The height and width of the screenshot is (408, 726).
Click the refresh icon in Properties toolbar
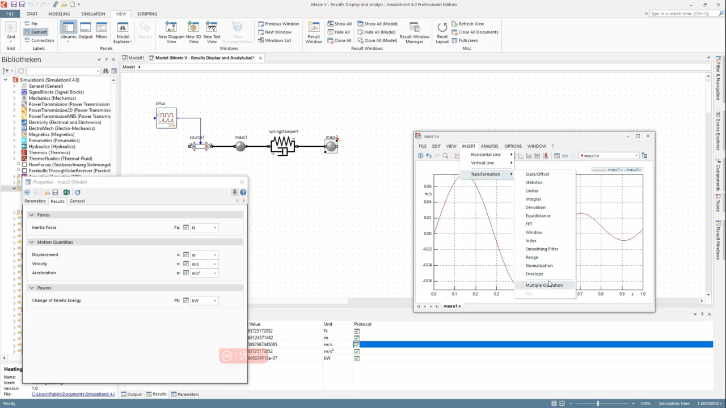coord(78,193)
